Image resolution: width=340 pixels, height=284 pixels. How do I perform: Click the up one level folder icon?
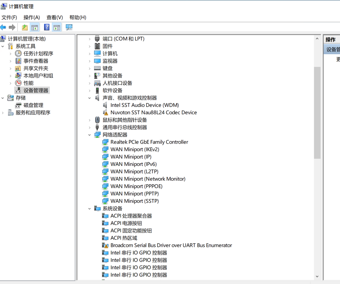click(25, 27)
